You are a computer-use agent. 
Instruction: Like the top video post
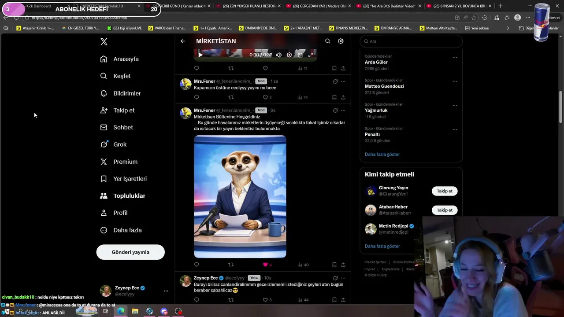click(265, 68)
